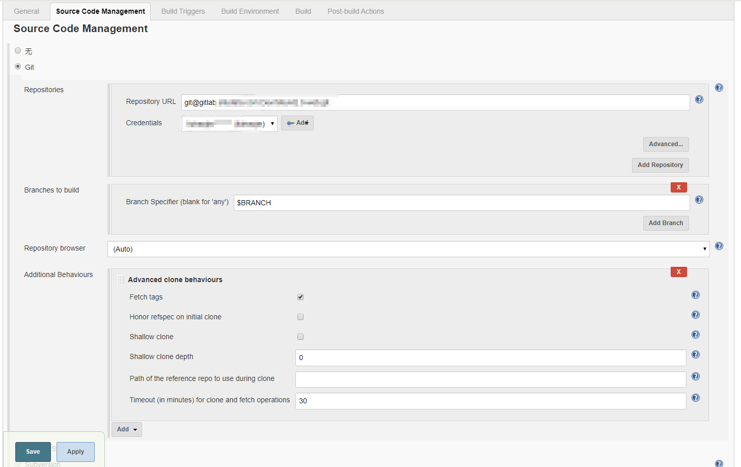741x467 pixels.
Task: Go to Post-build Actions tab
Action: tap(355, 11)
